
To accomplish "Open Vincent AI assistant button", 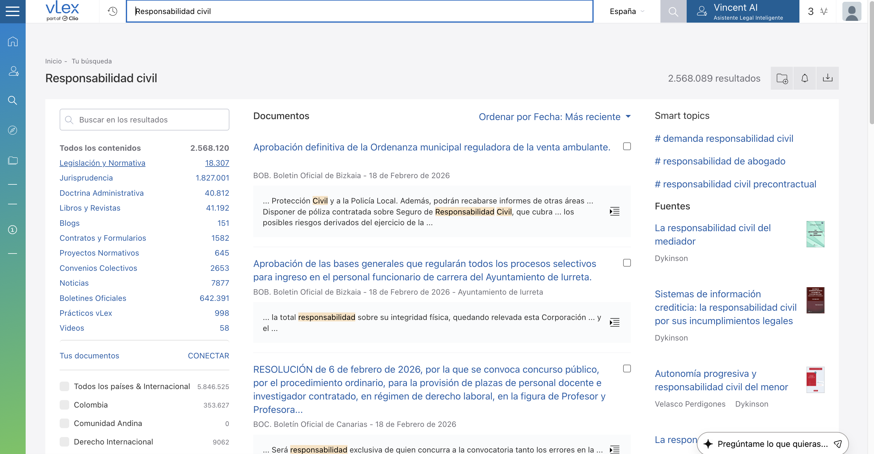I will click(x=742, y=11).
